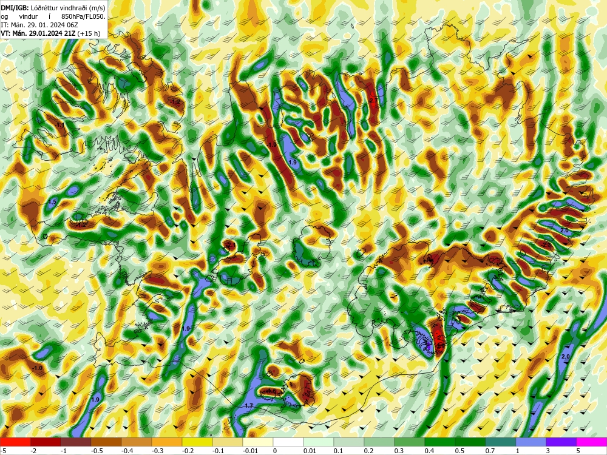Viewport: 607px width, 455px height.
Task: Click the green legend swatch between 0.2 and 0.3
Action: (x=379, y=442)
